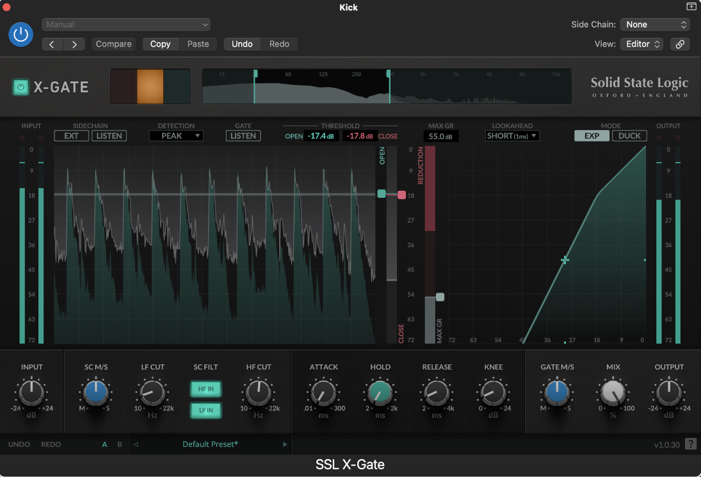The width and height of the screenshot is (701, 477).
Task: Click next preset triangle in bottom bar
Action: [x=286, y=444]
